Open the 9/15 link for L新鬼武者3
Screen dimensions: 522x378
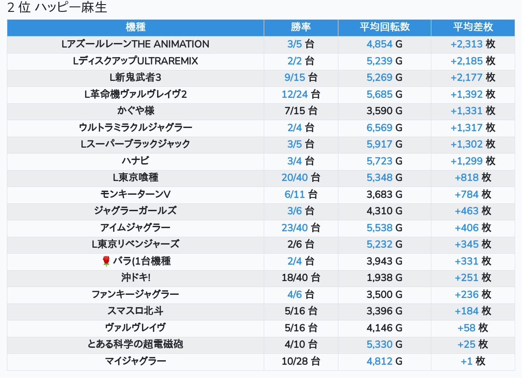click(x=295, y=78)
